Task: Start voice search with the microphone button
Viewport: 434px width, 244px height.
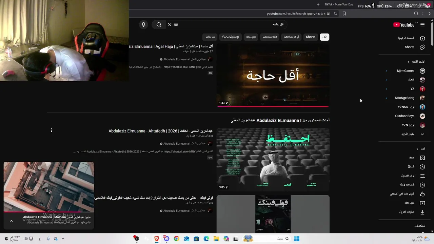Action: pos(143,24)
